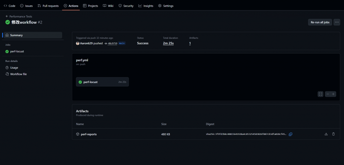The width and height of the screenshot is (344, 165).
Task: Click the green success check beside run title
Action: [8, 22]
